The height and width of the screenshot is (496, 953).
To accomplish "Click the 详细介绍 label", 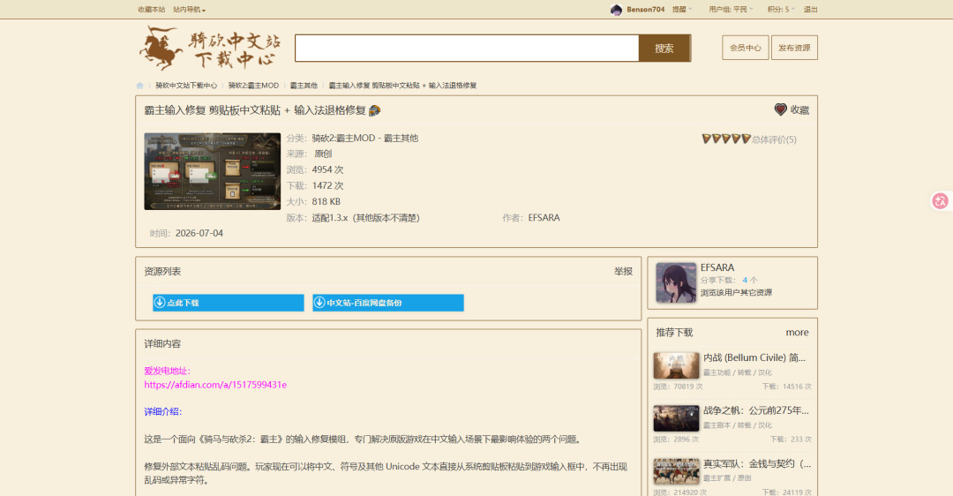I will pos(163,411).
